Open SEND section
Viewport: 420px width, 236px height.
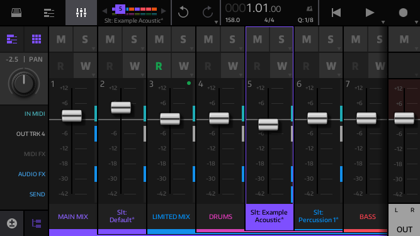coord(37,194)
